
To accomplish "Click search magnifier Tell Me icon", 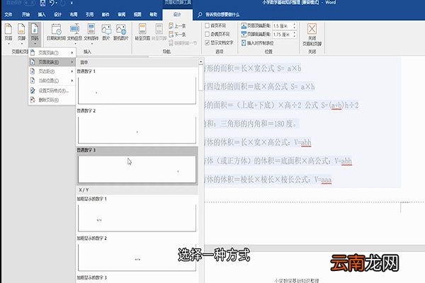I will tap(200, 15).
